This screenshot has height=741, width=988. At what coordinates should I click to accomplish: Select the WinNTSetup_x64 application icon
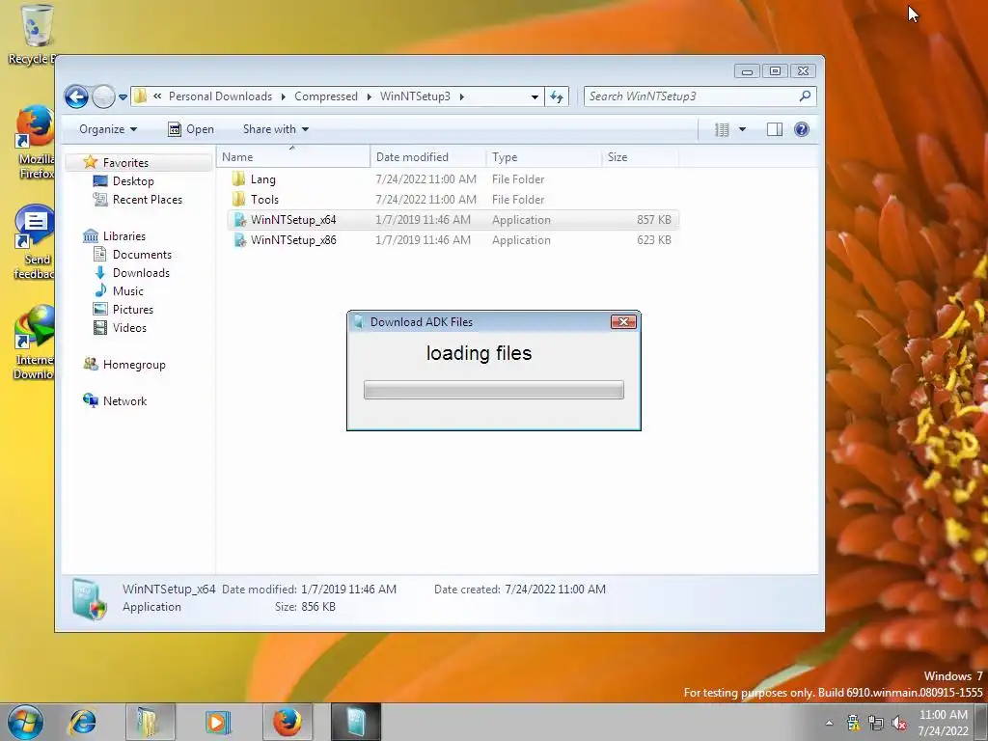[239, 219]
